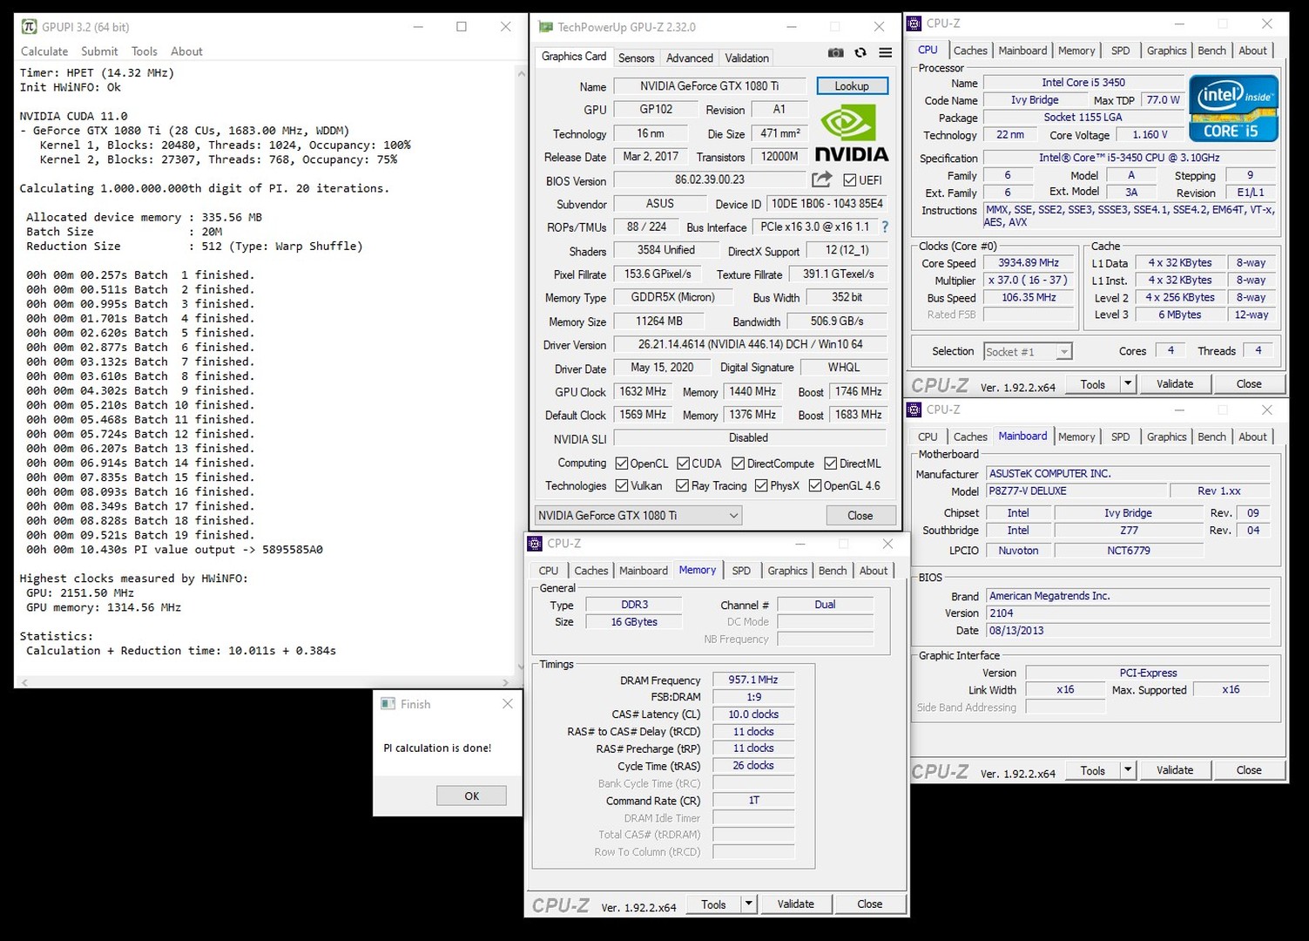The height and width of the screenshot is (941, 1309).
Task: Click the Core Speed value 3934.89 MHz
Action: pyautogui.click(x=1029, y=262)
